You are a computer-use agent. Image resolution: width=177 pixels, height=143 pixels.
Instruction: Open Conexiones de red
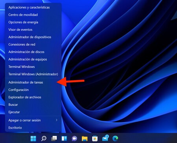[33, 44]
